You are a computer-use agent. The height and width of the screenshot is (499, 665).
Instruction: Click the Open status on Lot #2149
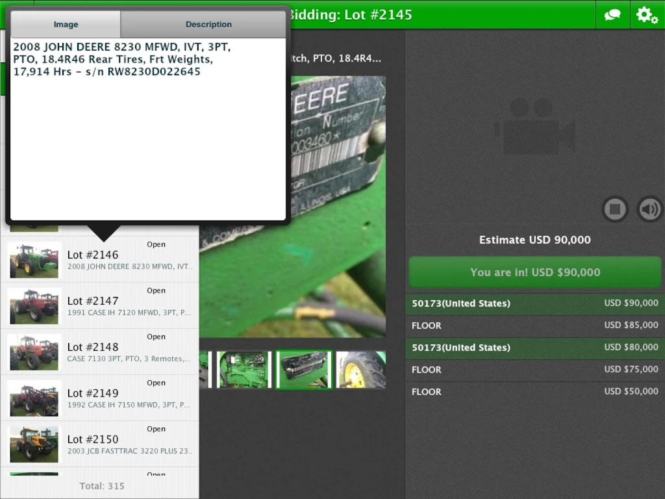pyautogui.click(x=156, y=383)
